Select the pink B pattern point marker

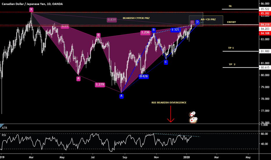point(99,35)
